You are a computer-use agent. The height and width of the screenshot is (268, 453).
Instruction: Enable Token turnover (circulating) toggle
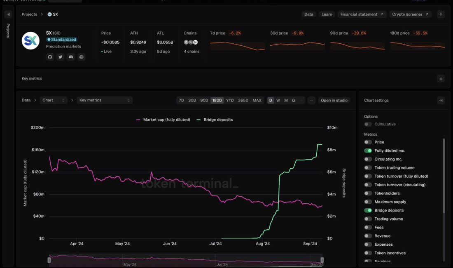pos(368,185)
